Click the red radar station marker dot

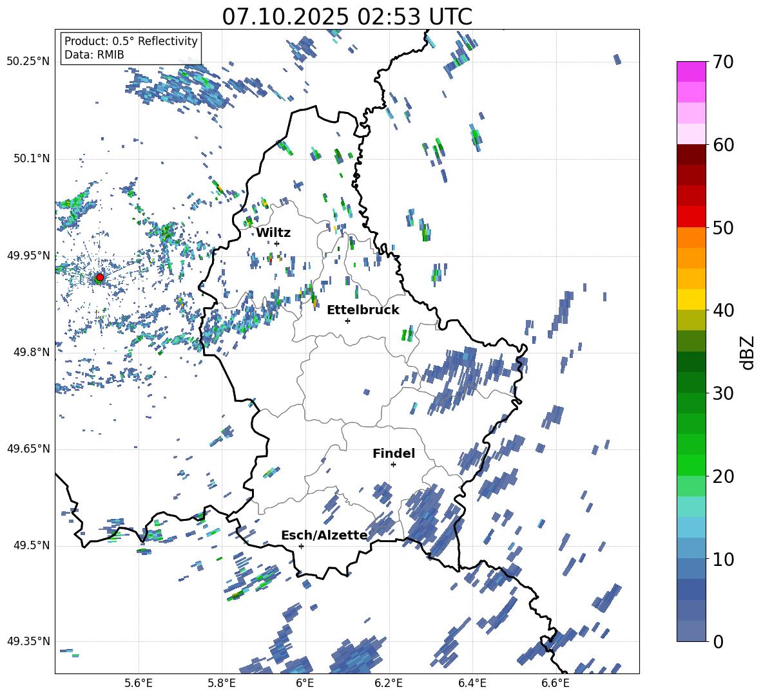99,277
